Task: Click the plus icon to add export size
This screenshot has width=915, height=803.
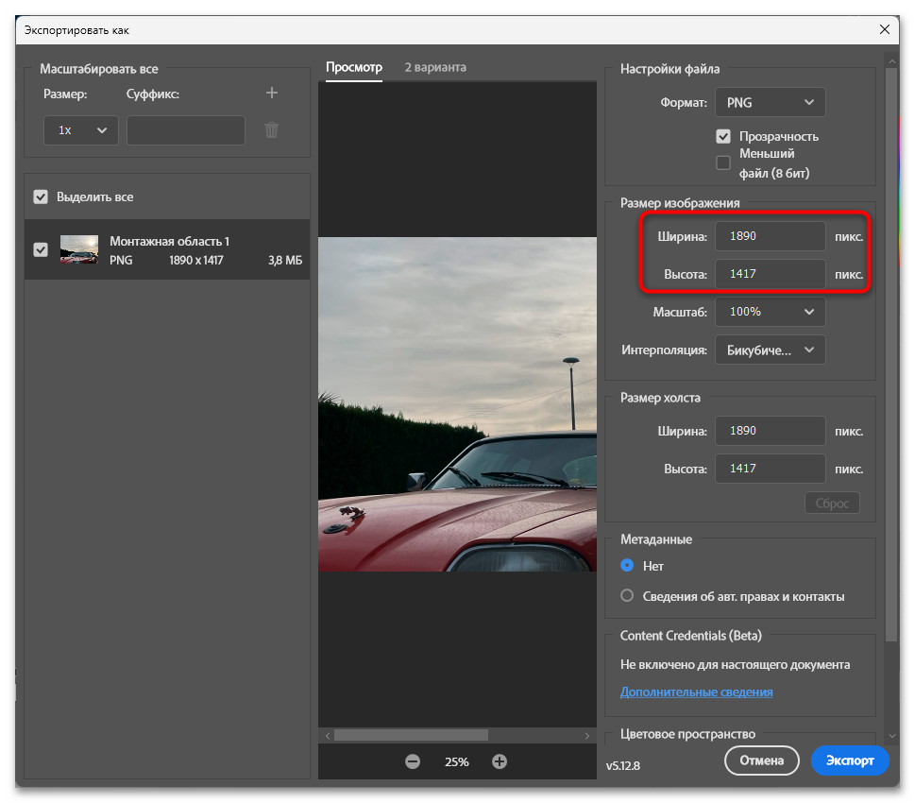Action: (272, 93)
